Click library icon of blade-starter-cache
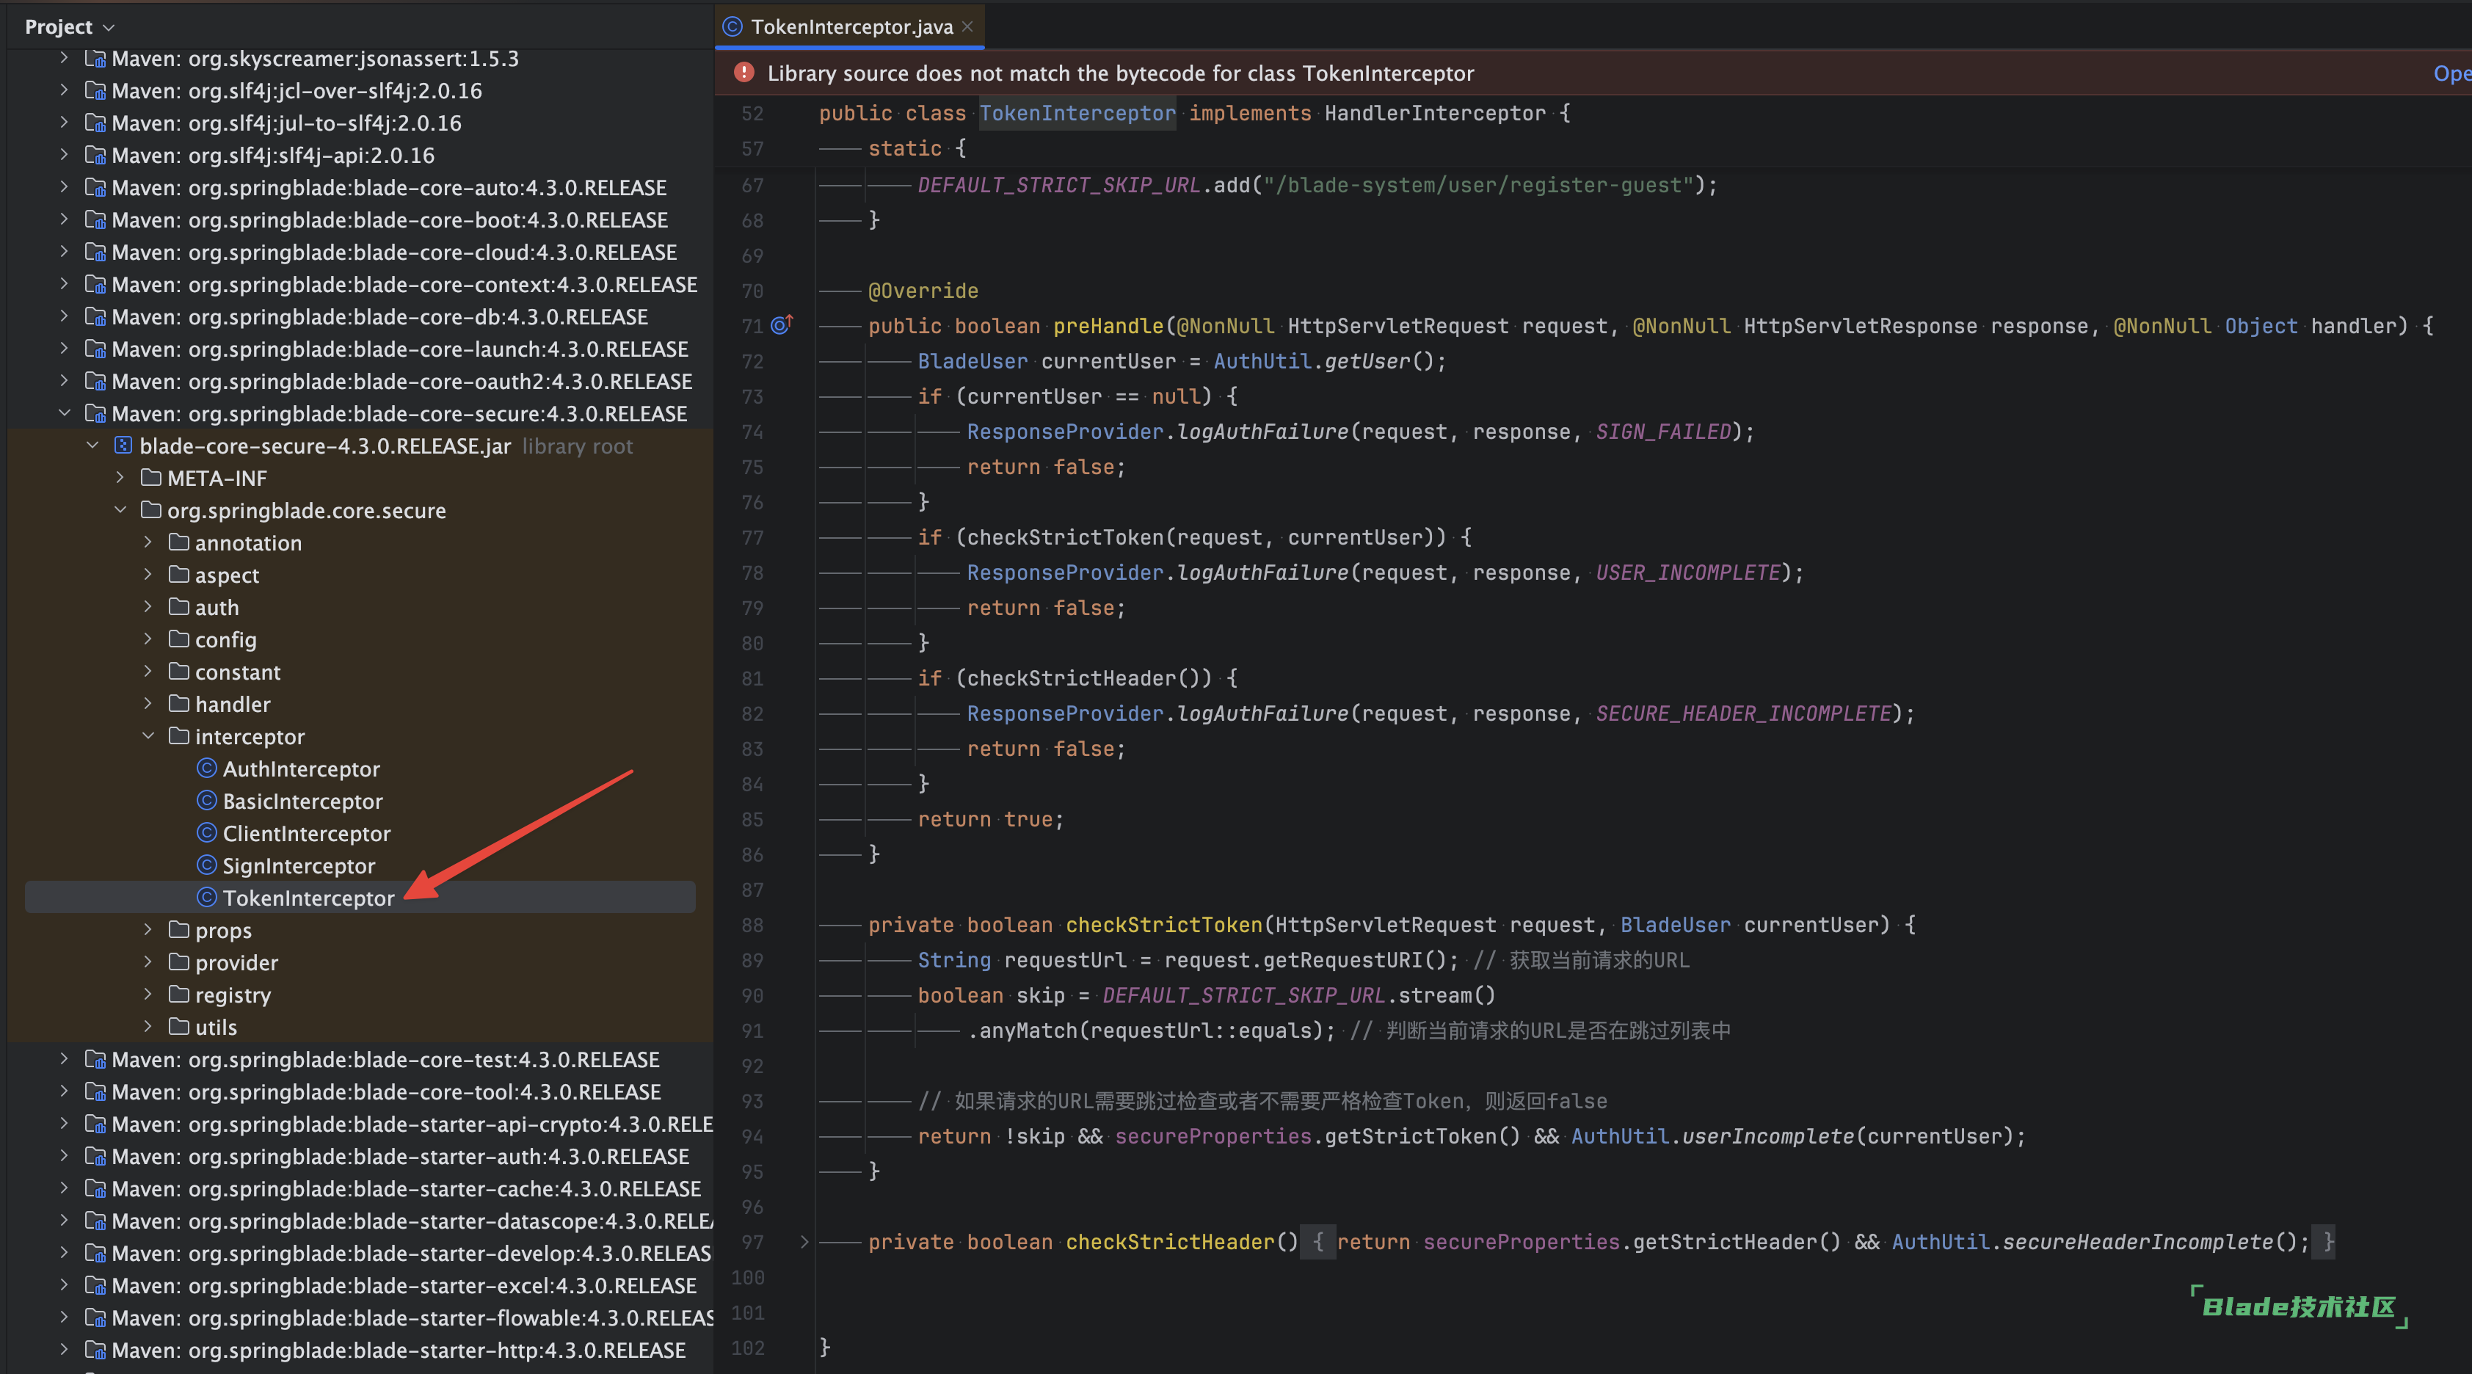 (x=95, y=1189)
